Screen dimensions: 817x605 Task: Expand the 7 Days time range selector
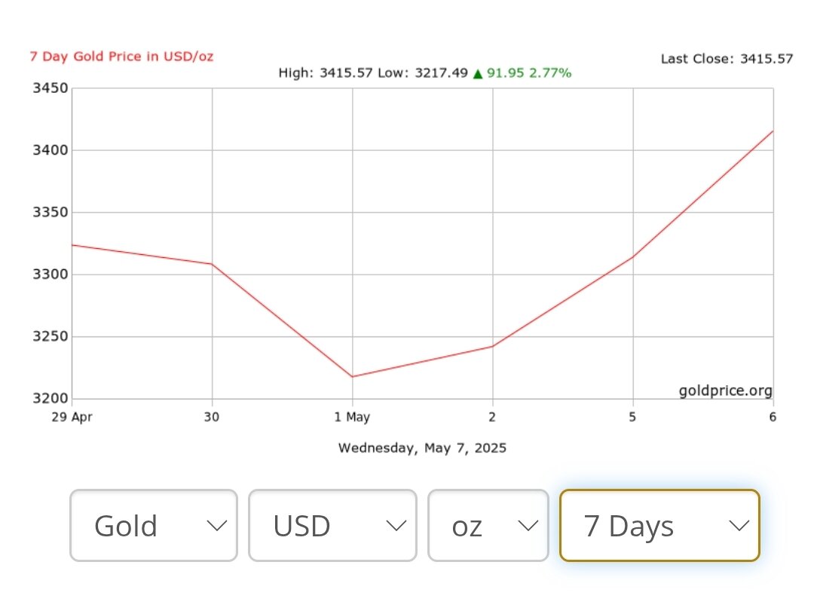pyautogui.click(x=659, y=526)
